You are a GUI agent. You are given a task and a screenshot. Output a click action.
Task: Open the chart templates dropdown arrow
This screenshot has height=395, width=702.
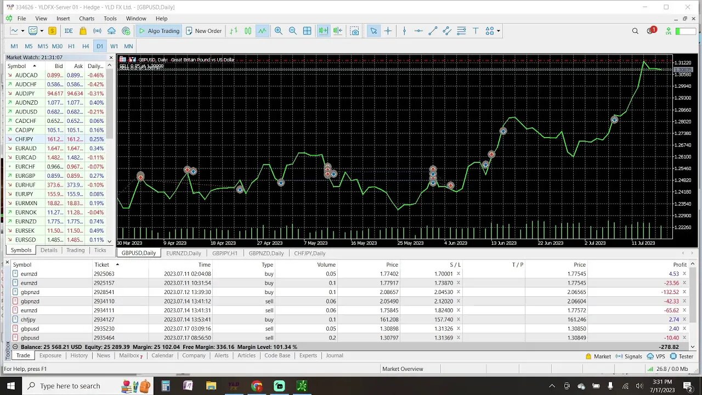[x=42, y=31]
